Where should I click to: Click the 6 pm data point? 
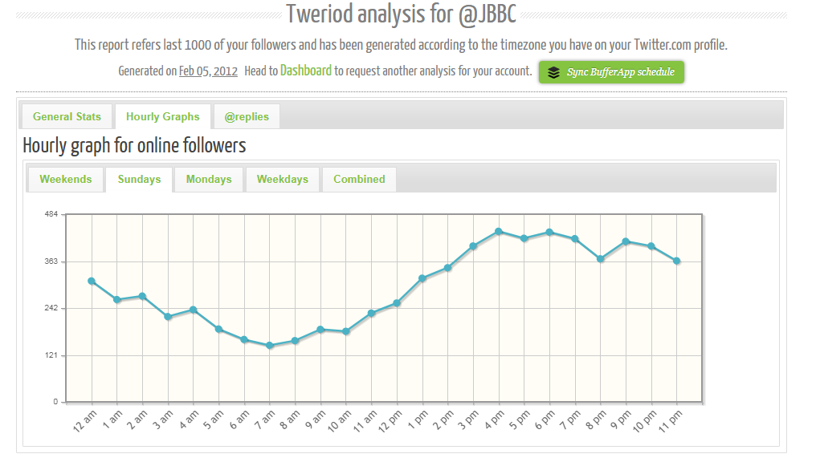[549, 233]
